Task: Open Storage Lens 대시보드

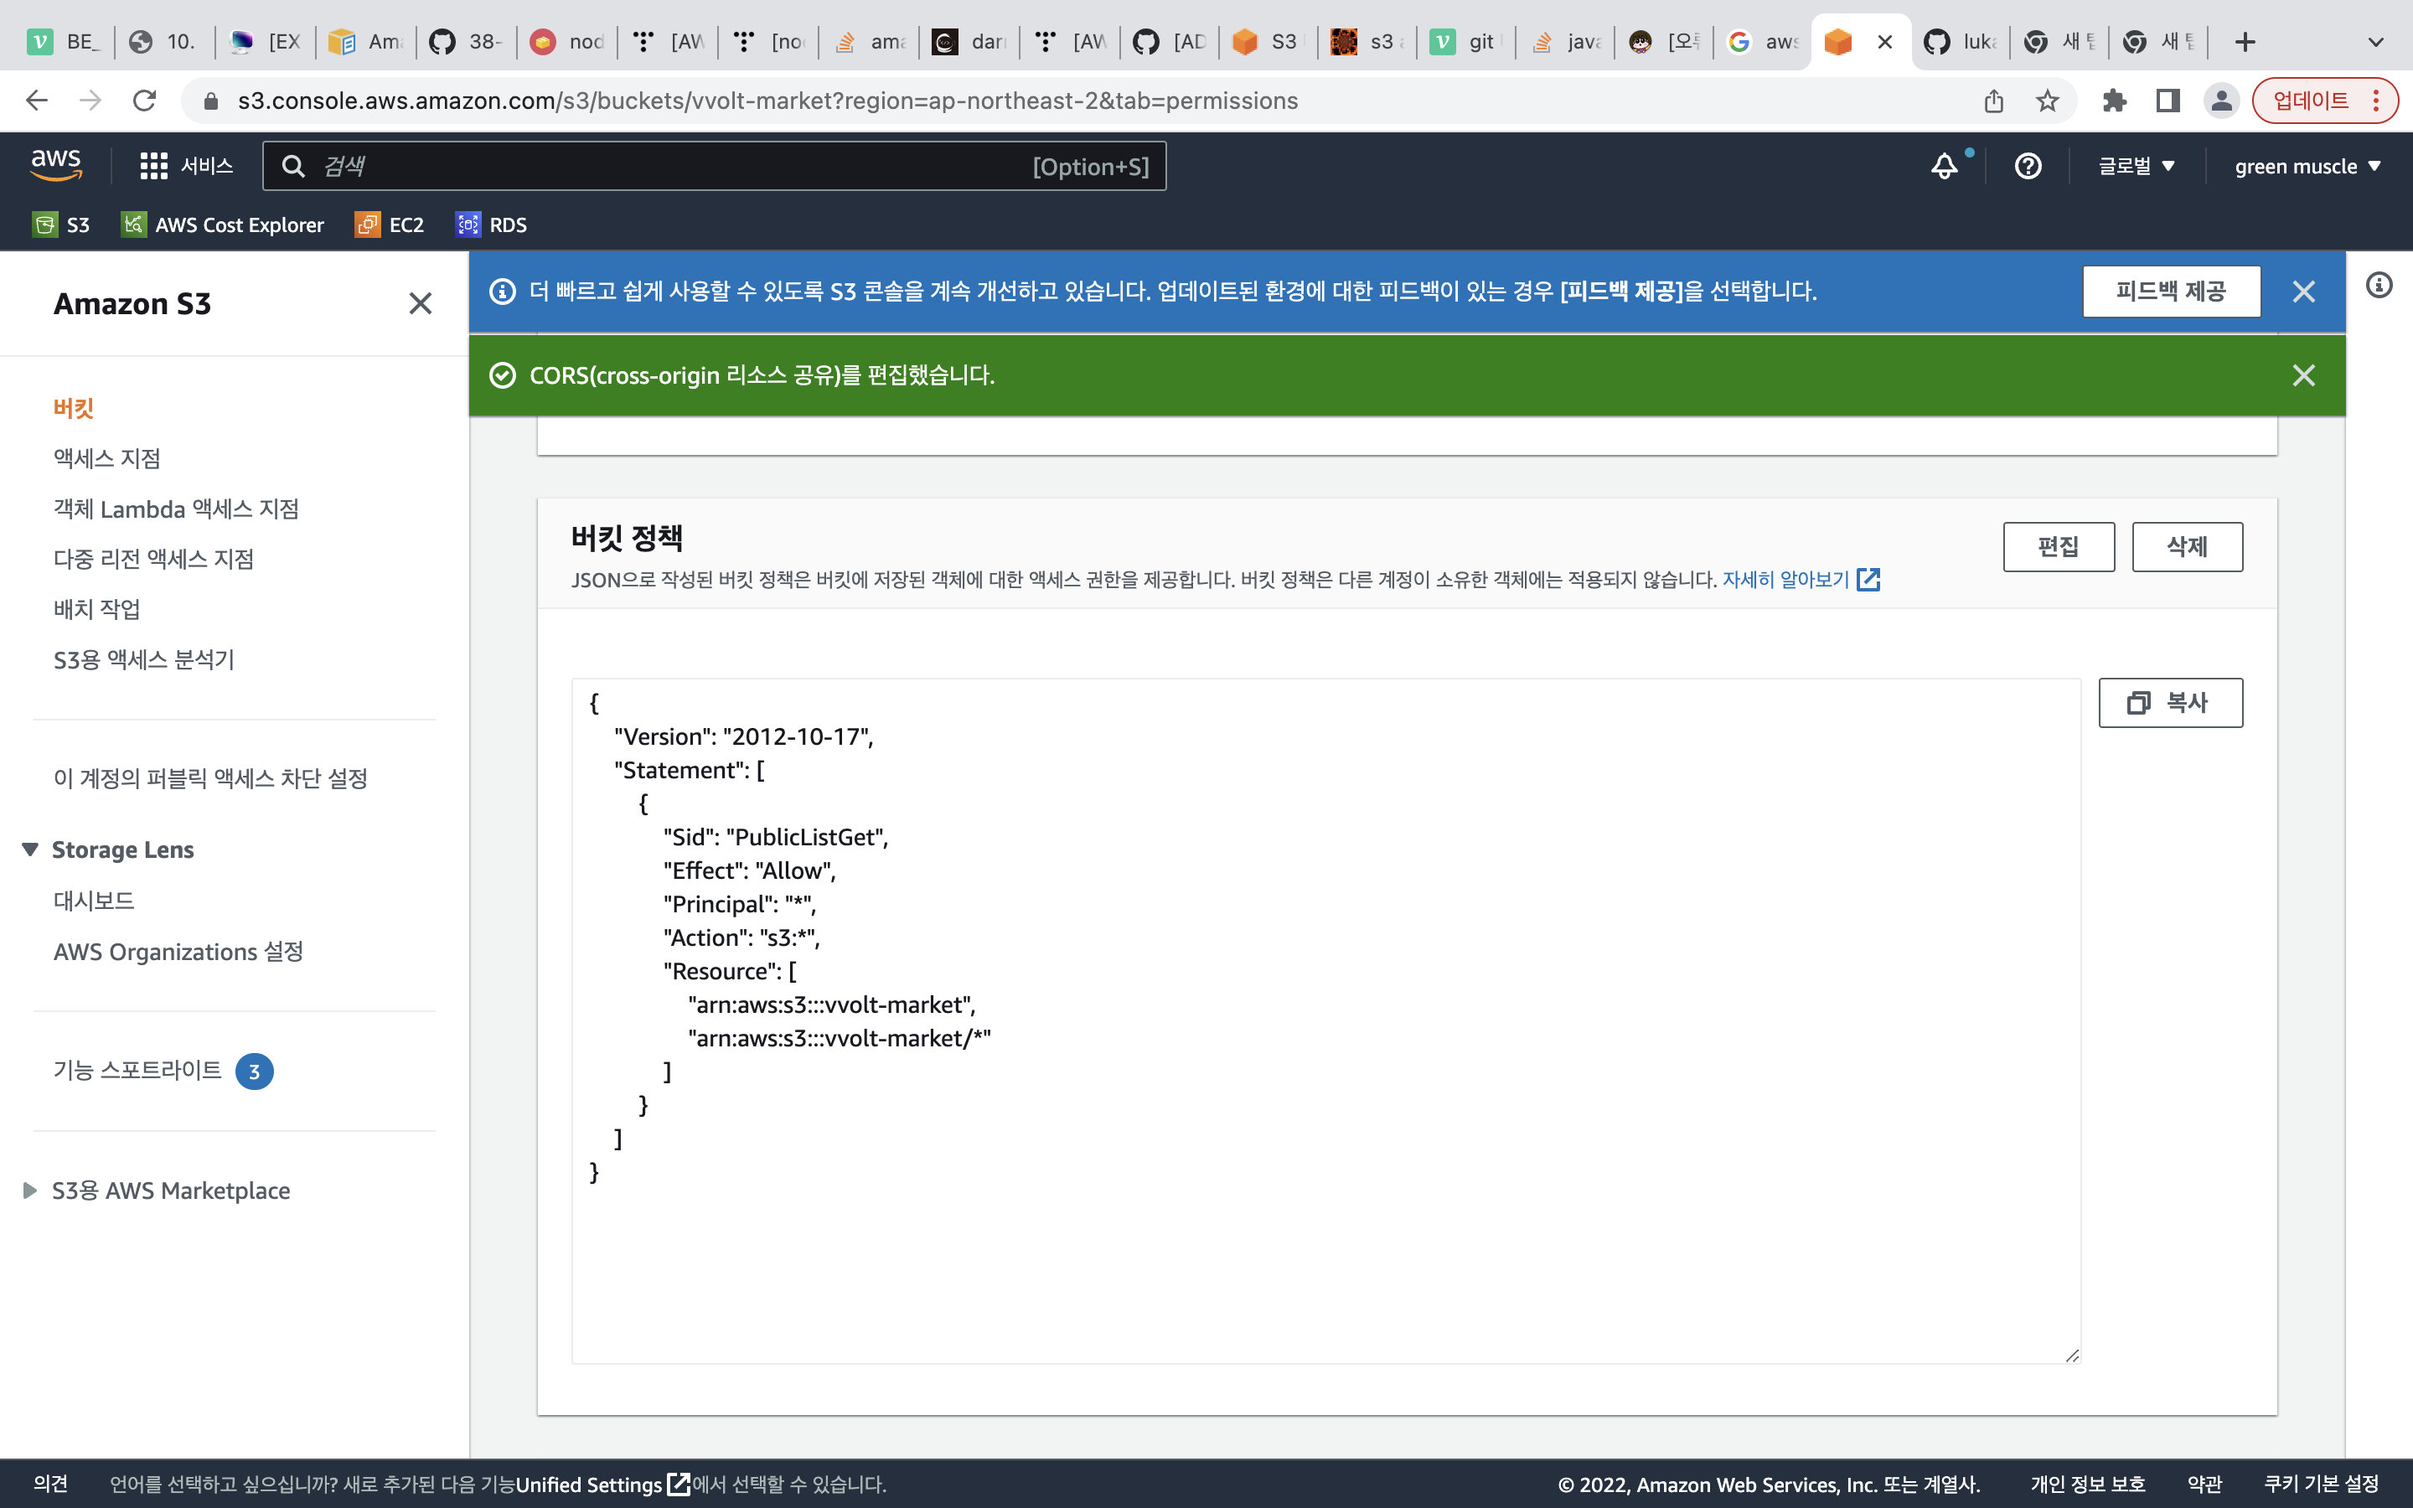Action: (x=94, y=901)
